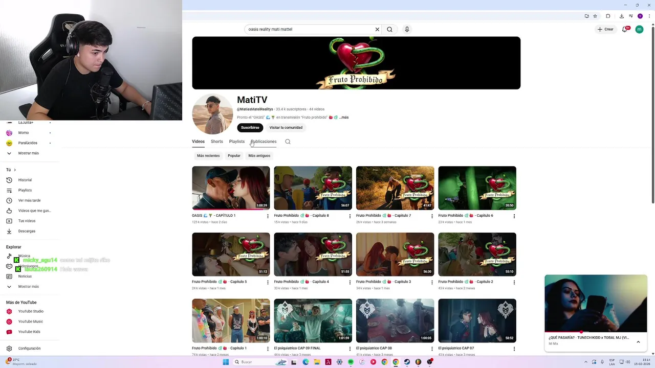Click 'Visitar la comunidad' button
The height and width of the screenshot is (368, 655).
(286, 128)
